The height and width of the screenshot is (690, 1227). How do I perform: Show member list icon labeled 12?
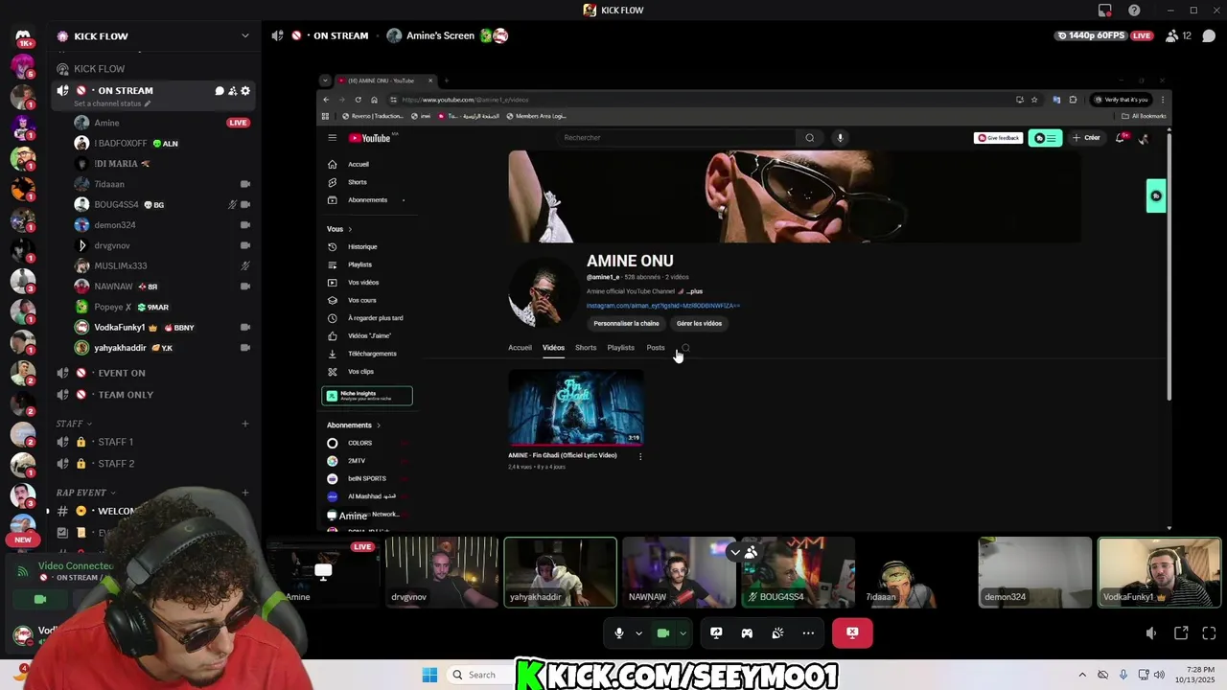pyautogui.click(x=1178, y=35)
